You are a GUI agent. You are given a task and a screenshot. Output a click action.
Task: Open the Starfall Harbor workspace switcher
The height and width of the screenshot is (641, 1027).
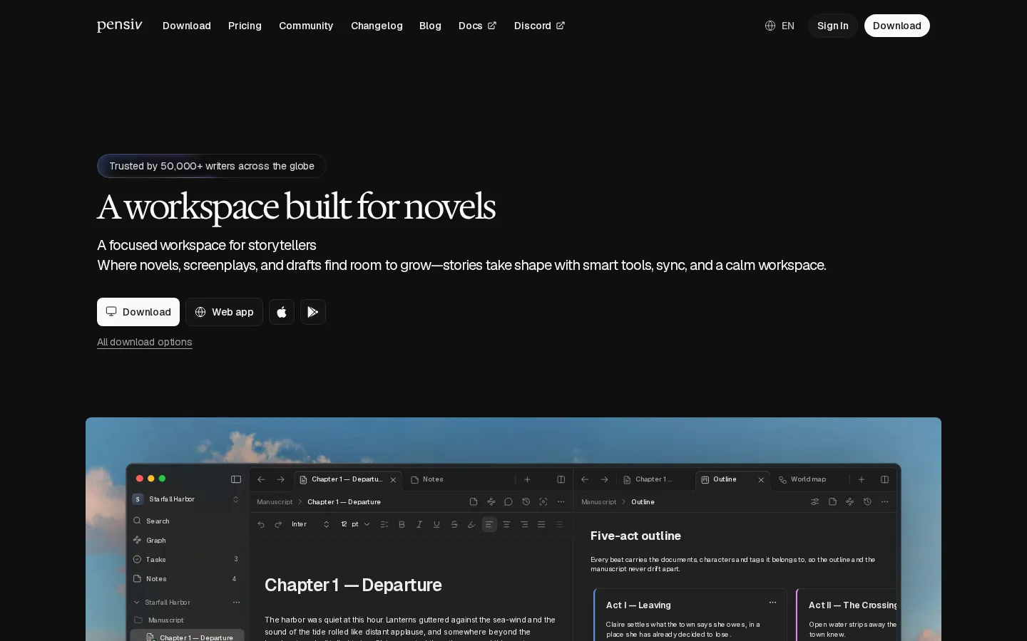click(186, 499)
